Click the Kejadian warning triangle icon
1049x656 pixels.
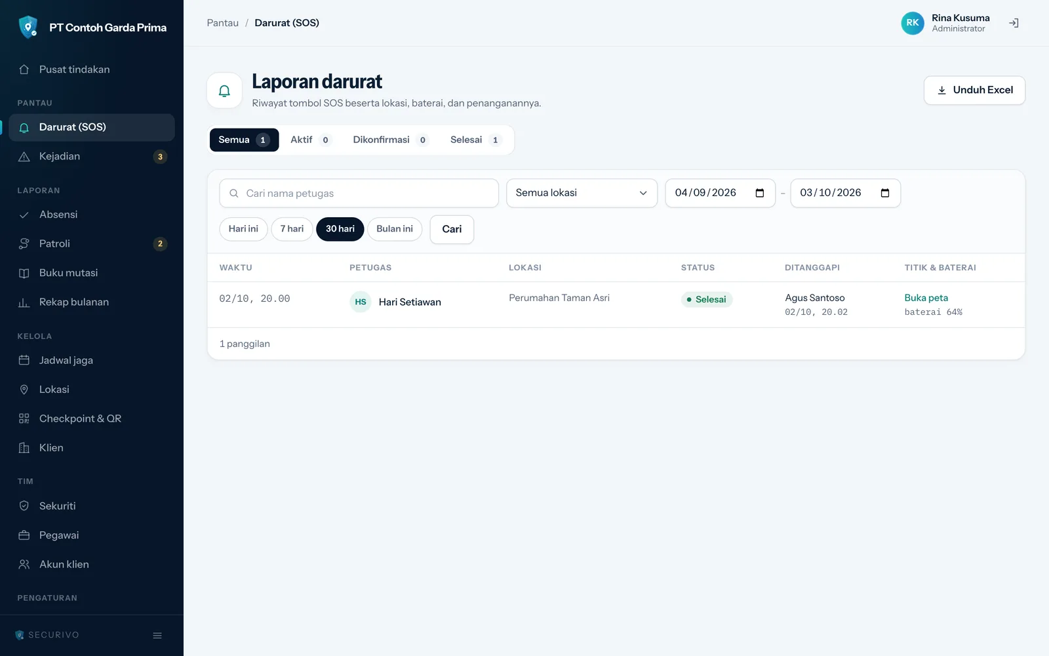click(24, 157)
